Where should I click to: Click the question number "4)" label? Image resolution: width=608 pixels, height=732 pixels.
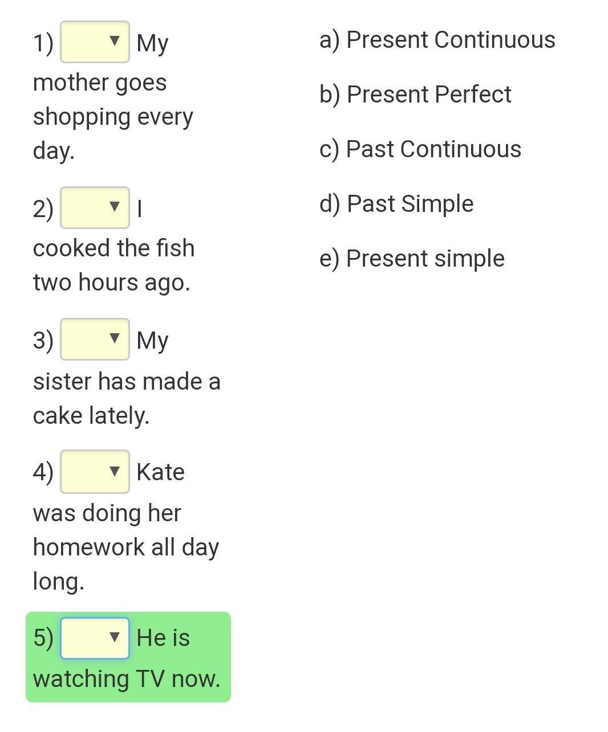(x=43, y=472)
